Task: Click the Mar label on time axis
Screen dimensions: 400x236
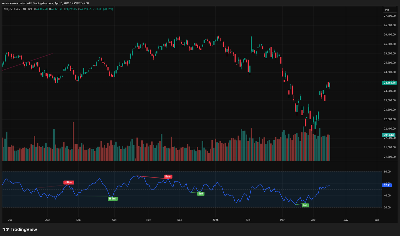Action: pos(282,220)
